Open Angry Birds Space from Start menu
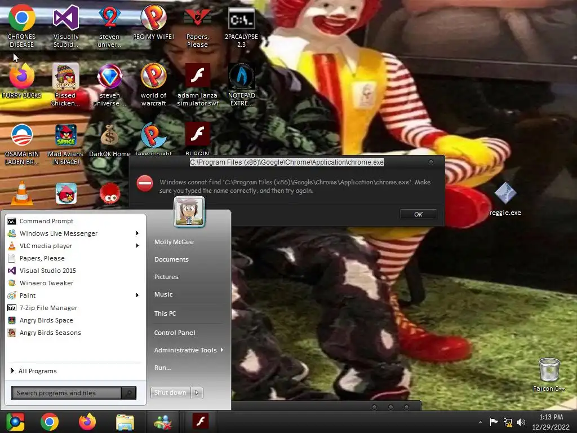The height and width of the screenshot is (433, 577). [x=76, y=320]
